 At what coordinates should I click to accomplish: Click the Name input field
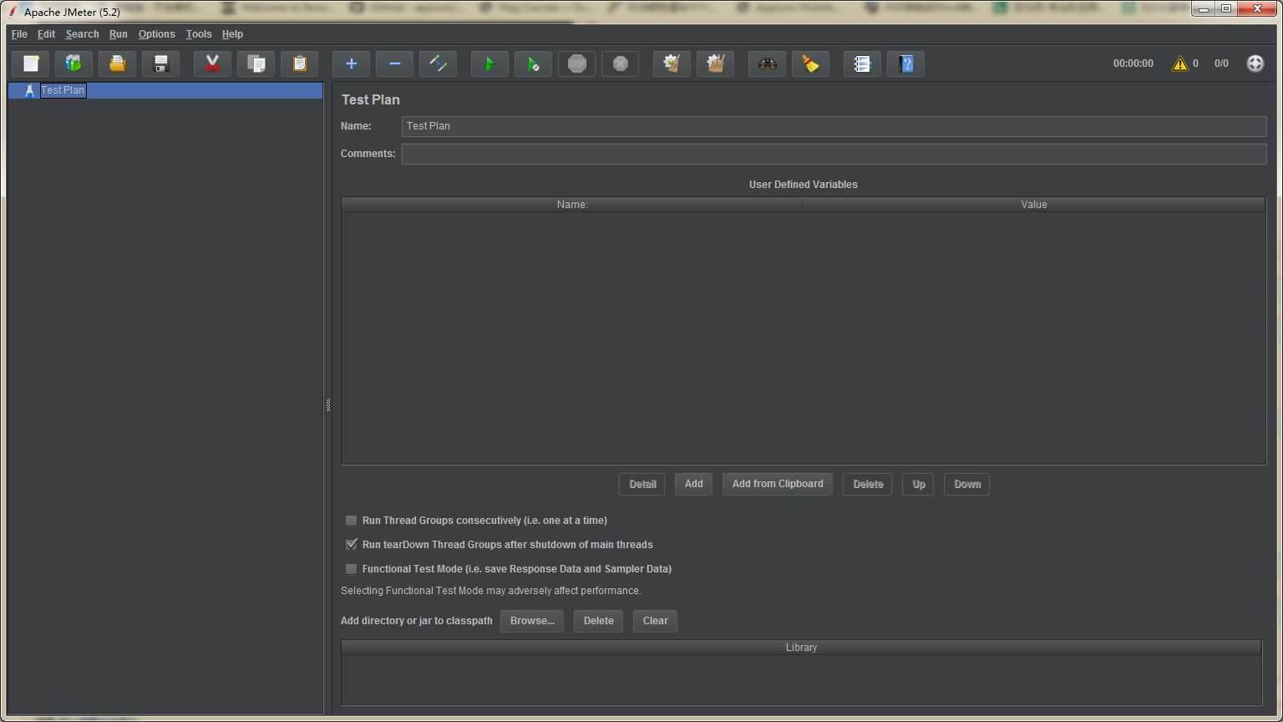pos(834,126)
